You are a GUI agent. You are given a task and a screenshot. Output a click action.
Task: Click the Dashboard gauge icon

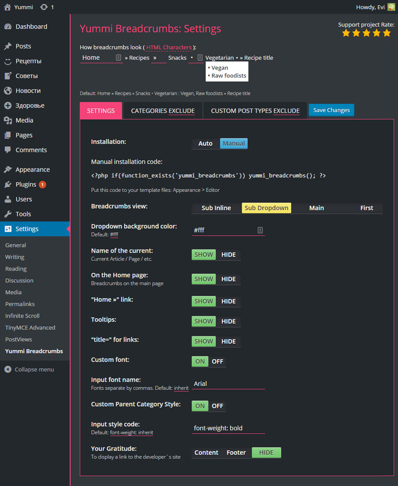click(x=8, y=27)
